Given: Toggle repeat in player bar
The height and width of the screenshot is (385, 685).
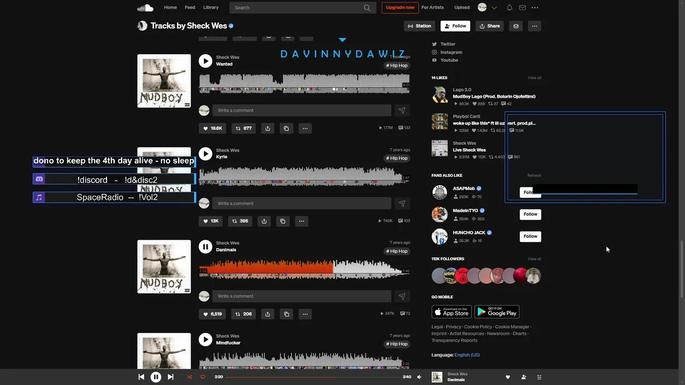Looking at the screenshot, I should click(x=203, y=377).
